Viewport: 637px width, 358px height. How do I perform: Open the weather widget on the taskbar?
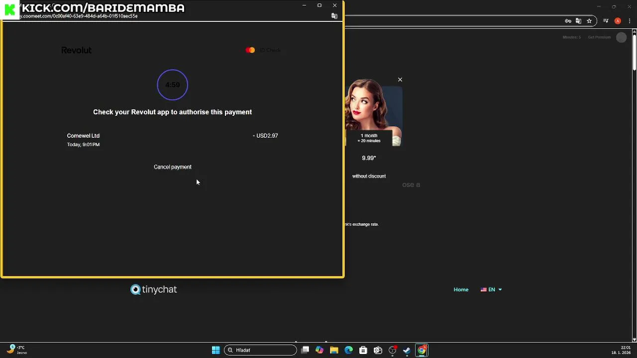(16, 350)
